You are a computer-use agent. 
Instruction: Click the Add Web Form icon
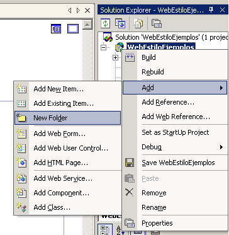click(x=21, y=134)
